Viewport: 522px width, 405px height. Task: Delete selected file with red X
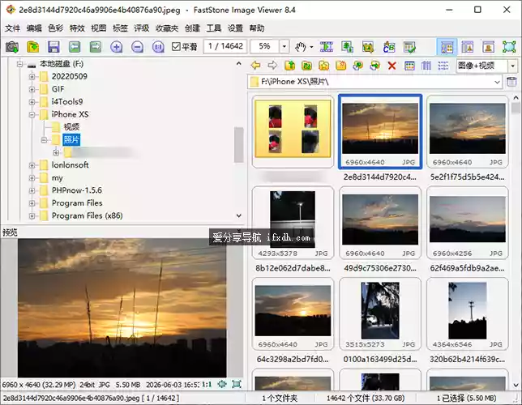tap(391, 66)
